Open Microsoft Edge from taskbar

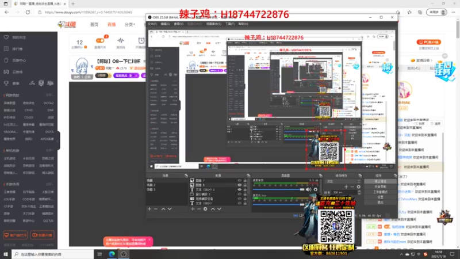coord(112,254)
